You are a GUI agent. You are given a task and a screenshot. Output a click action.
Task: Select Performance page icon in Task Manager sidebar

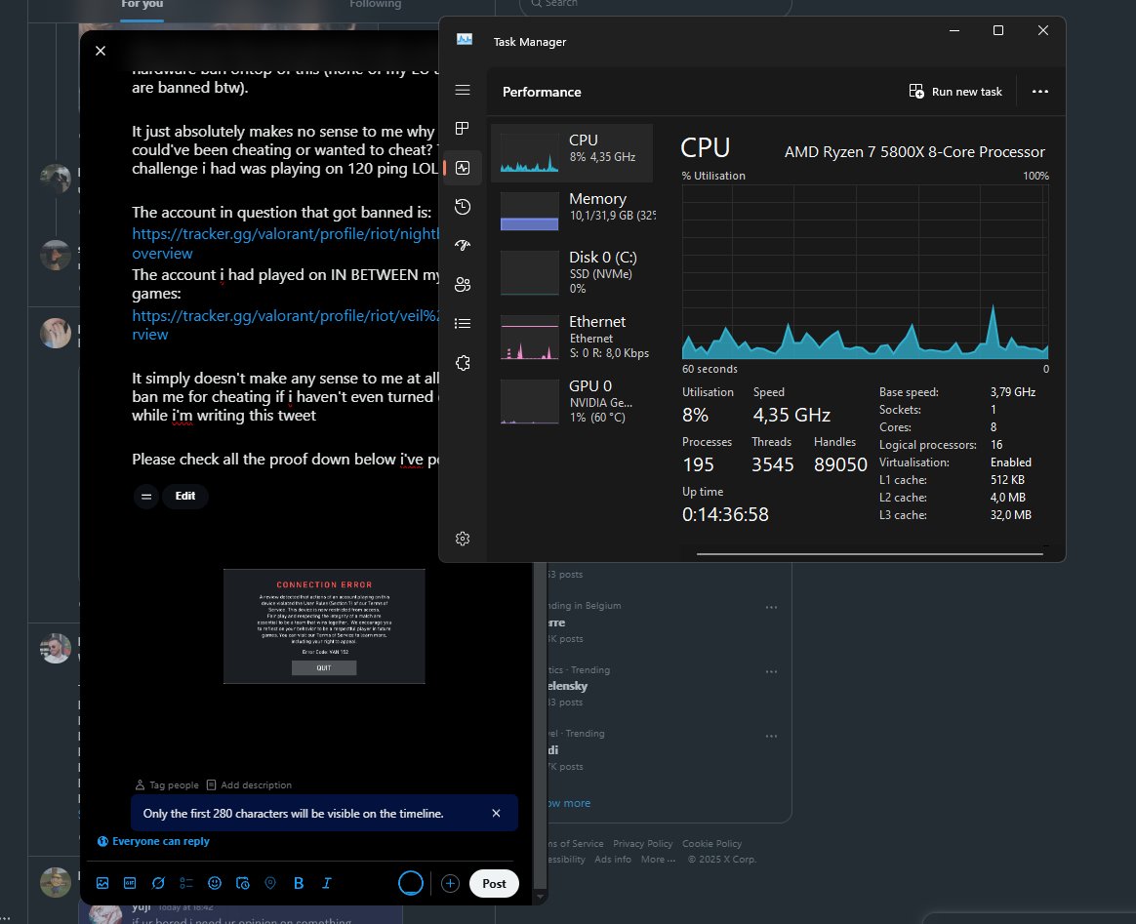(463, 168)
